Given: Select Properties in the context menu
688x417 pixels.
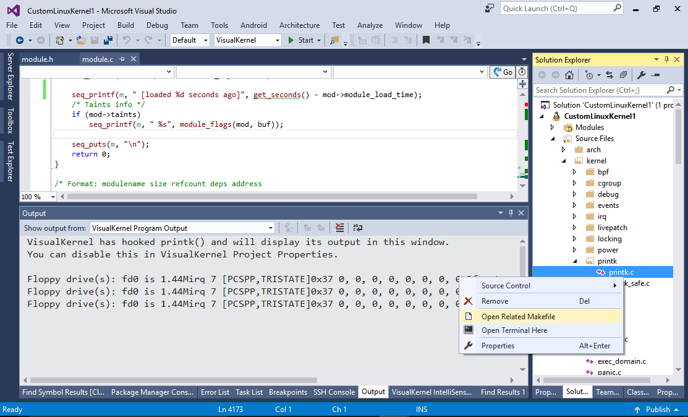Looking at the screenshot, I should [x=541, y=346].
